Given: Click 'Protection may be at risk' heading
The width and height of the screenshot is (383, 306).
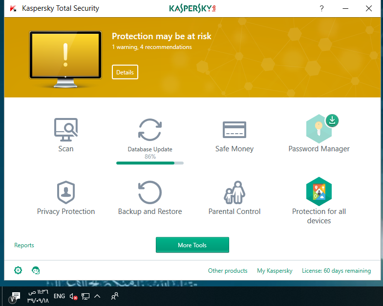Looking at the screenshot, I should click(161, 36).
